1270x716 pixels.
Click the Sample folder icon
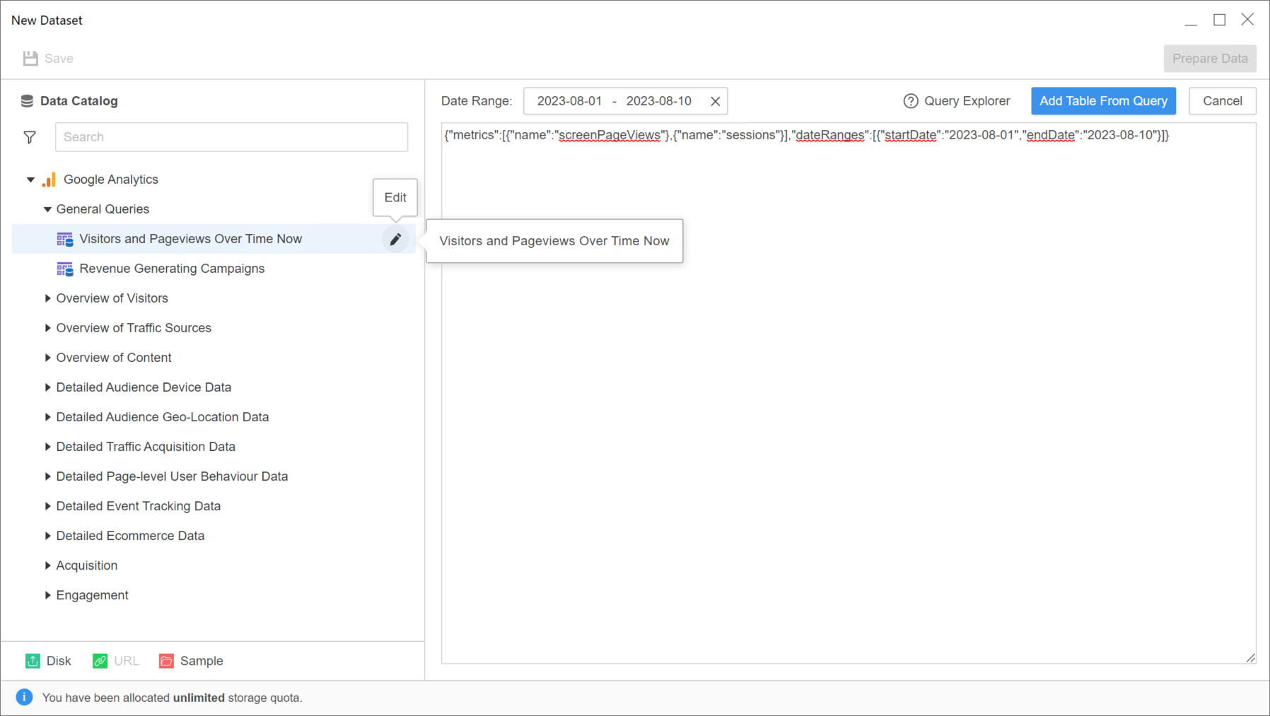pyautogui.click(x=166, y=661)
